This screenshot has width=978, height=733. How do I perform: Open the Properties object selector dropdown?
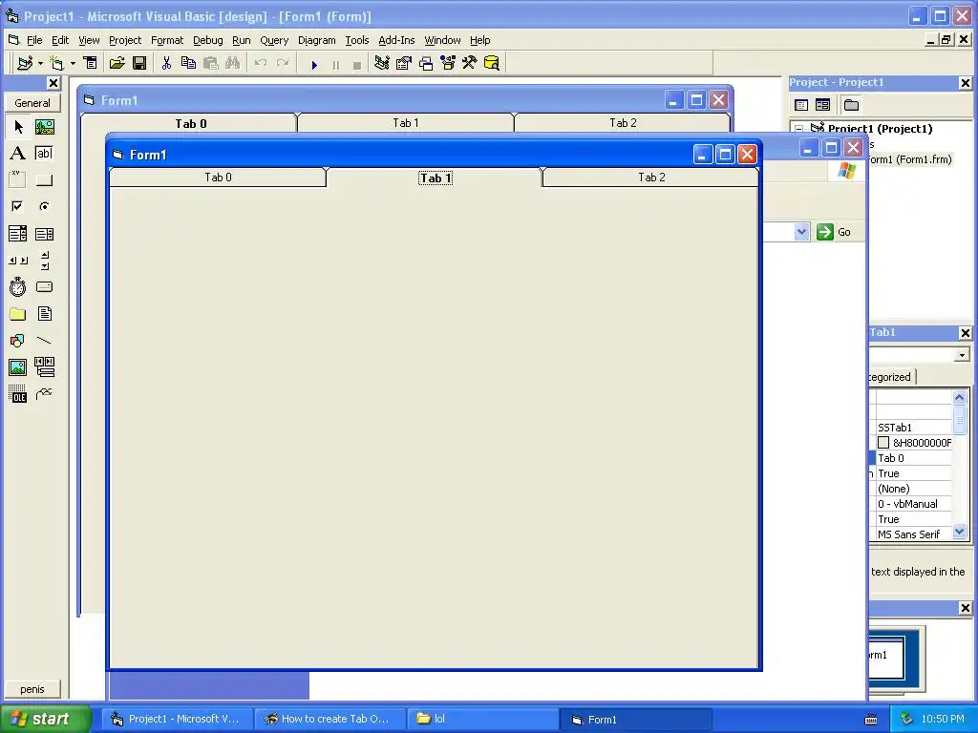click(962, 355)
